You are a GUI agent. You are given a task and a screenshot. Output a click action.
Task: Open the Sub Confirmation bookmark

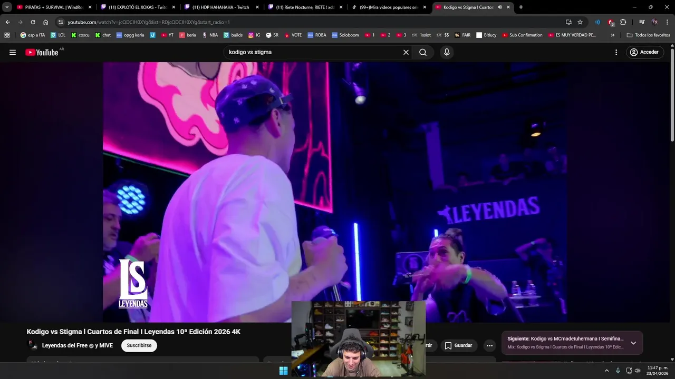coord(522,35)
